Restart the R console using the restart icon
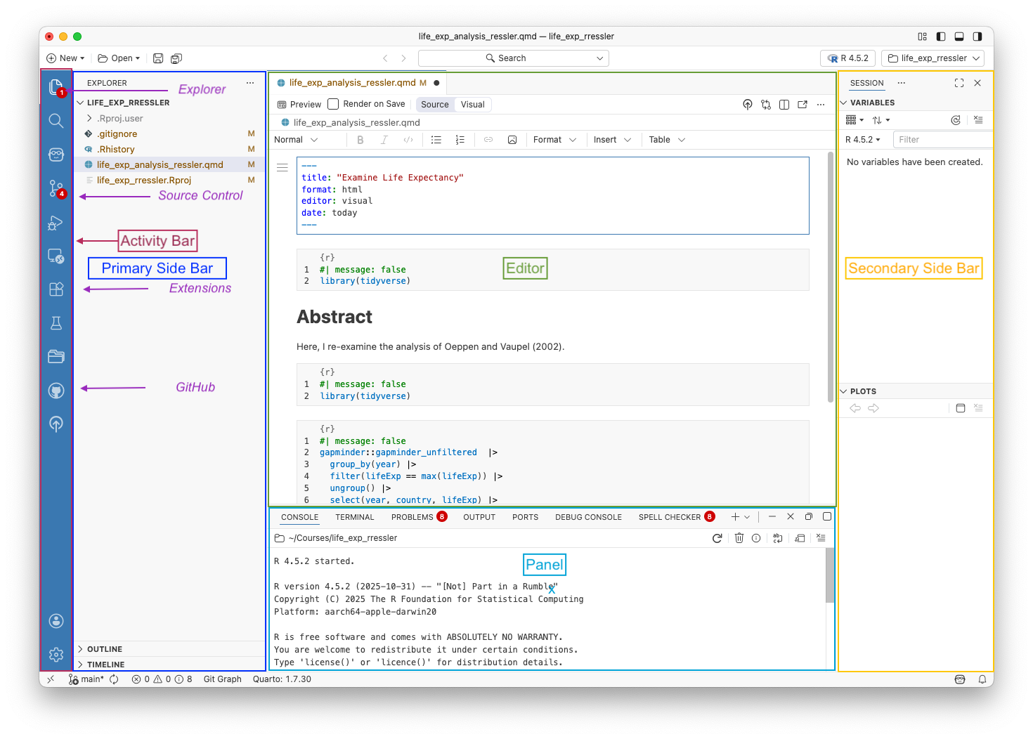This screenshot has width=1033, height=739. click(717, 537)
